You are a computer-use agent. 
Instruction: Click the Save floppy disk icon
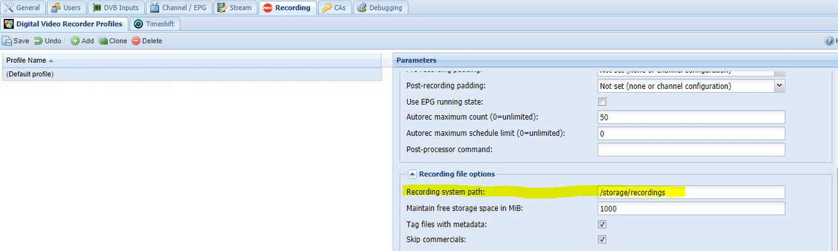coord(7,41)
